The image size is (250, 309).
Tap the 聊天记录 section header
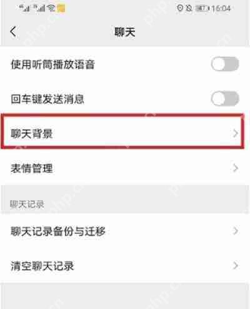[27, 205]
